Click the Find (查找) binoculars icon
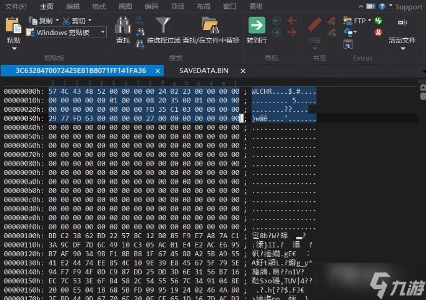Viewport: 426px width, 300px height. coord(122,26)
